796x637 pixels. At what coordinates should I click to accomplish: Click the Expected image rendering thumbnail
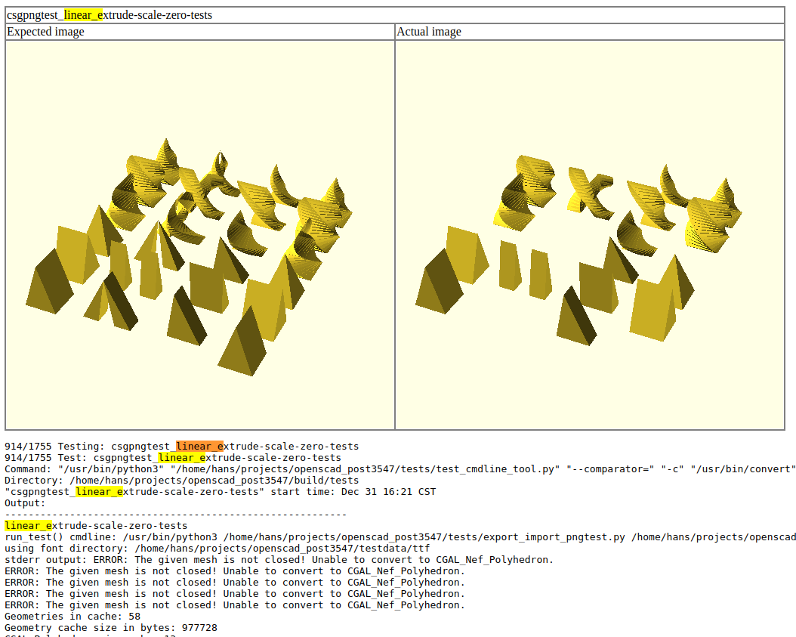coord(200,235)
